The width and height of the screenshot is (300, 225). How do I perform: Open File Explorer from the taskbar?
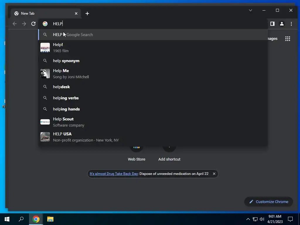coord(50,219)
